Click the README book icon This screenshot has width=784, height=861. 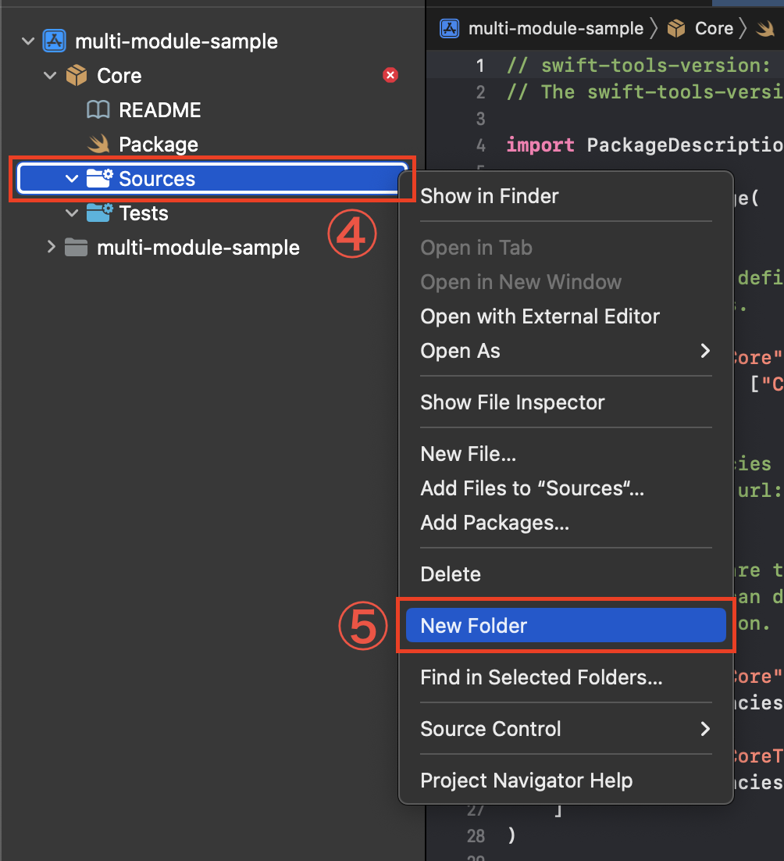98,110
